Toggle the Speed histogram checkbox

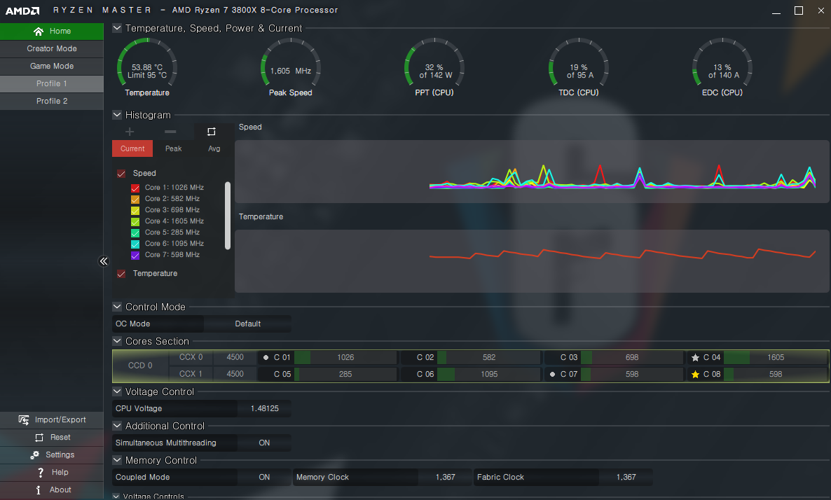click(x=121, y=174)
